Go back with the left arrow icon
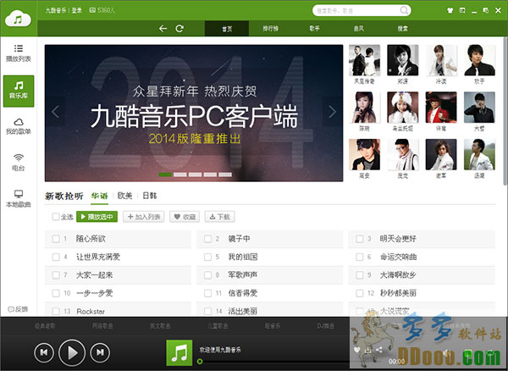This screenshot has width=508, height=371. [163, 29]
